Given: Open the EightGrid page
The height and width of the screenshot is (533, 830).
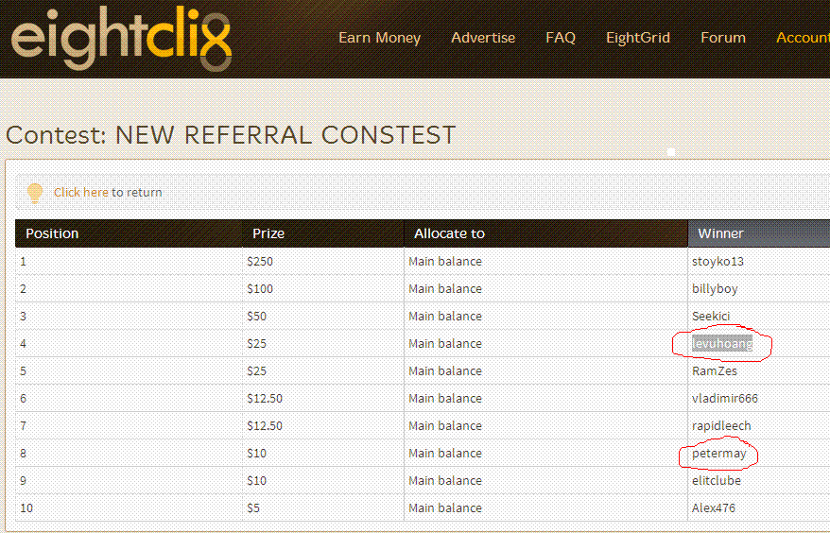Looking at the screenshot, I should (x=638, y=38).
